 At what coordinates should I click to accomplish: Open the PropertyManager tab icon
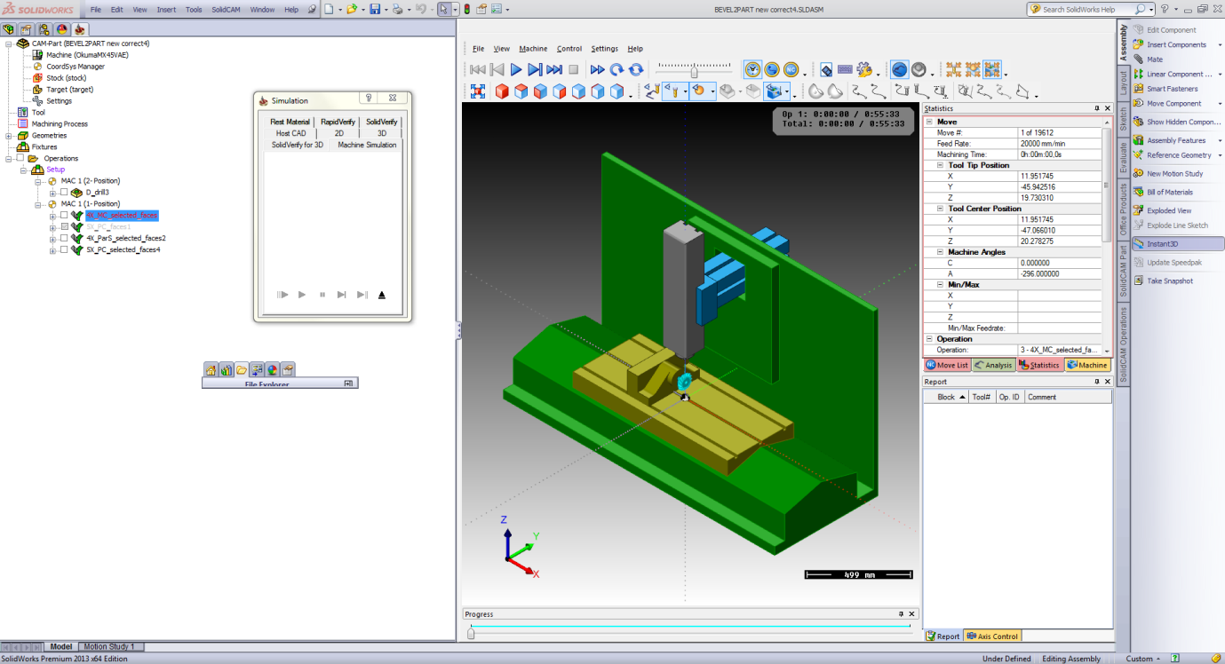click(x=27, y=29)
